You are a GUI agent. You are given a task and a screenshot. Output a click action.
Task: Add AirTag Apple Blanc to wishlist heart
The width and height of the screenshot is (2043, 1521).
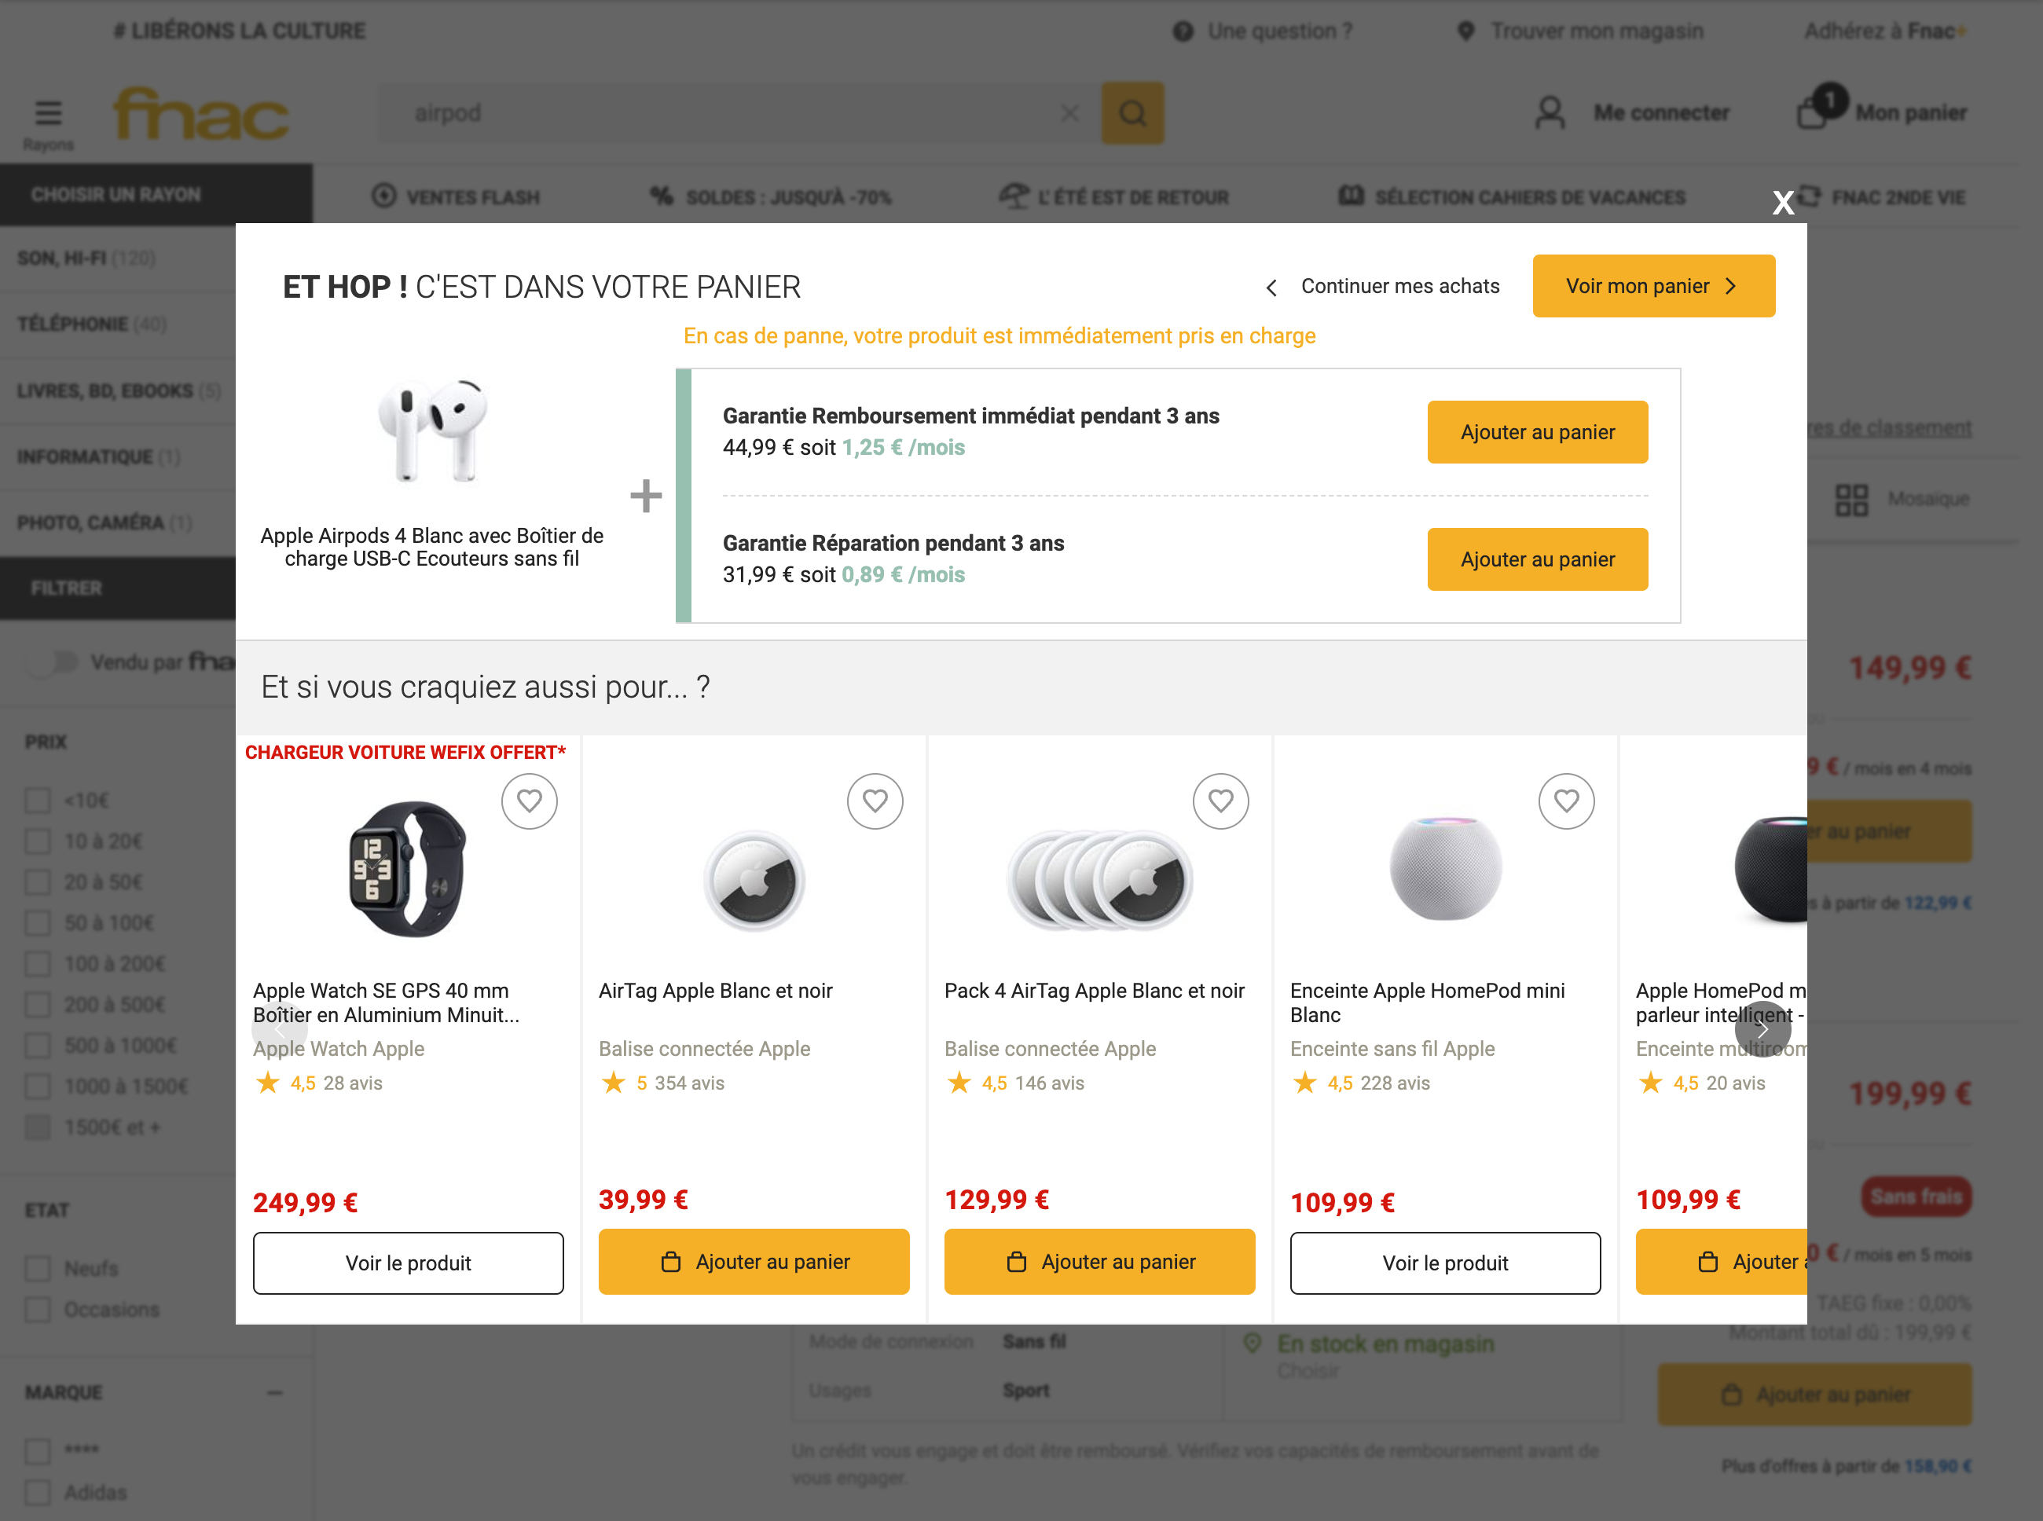pyautogui.click(x=875, y=801)
